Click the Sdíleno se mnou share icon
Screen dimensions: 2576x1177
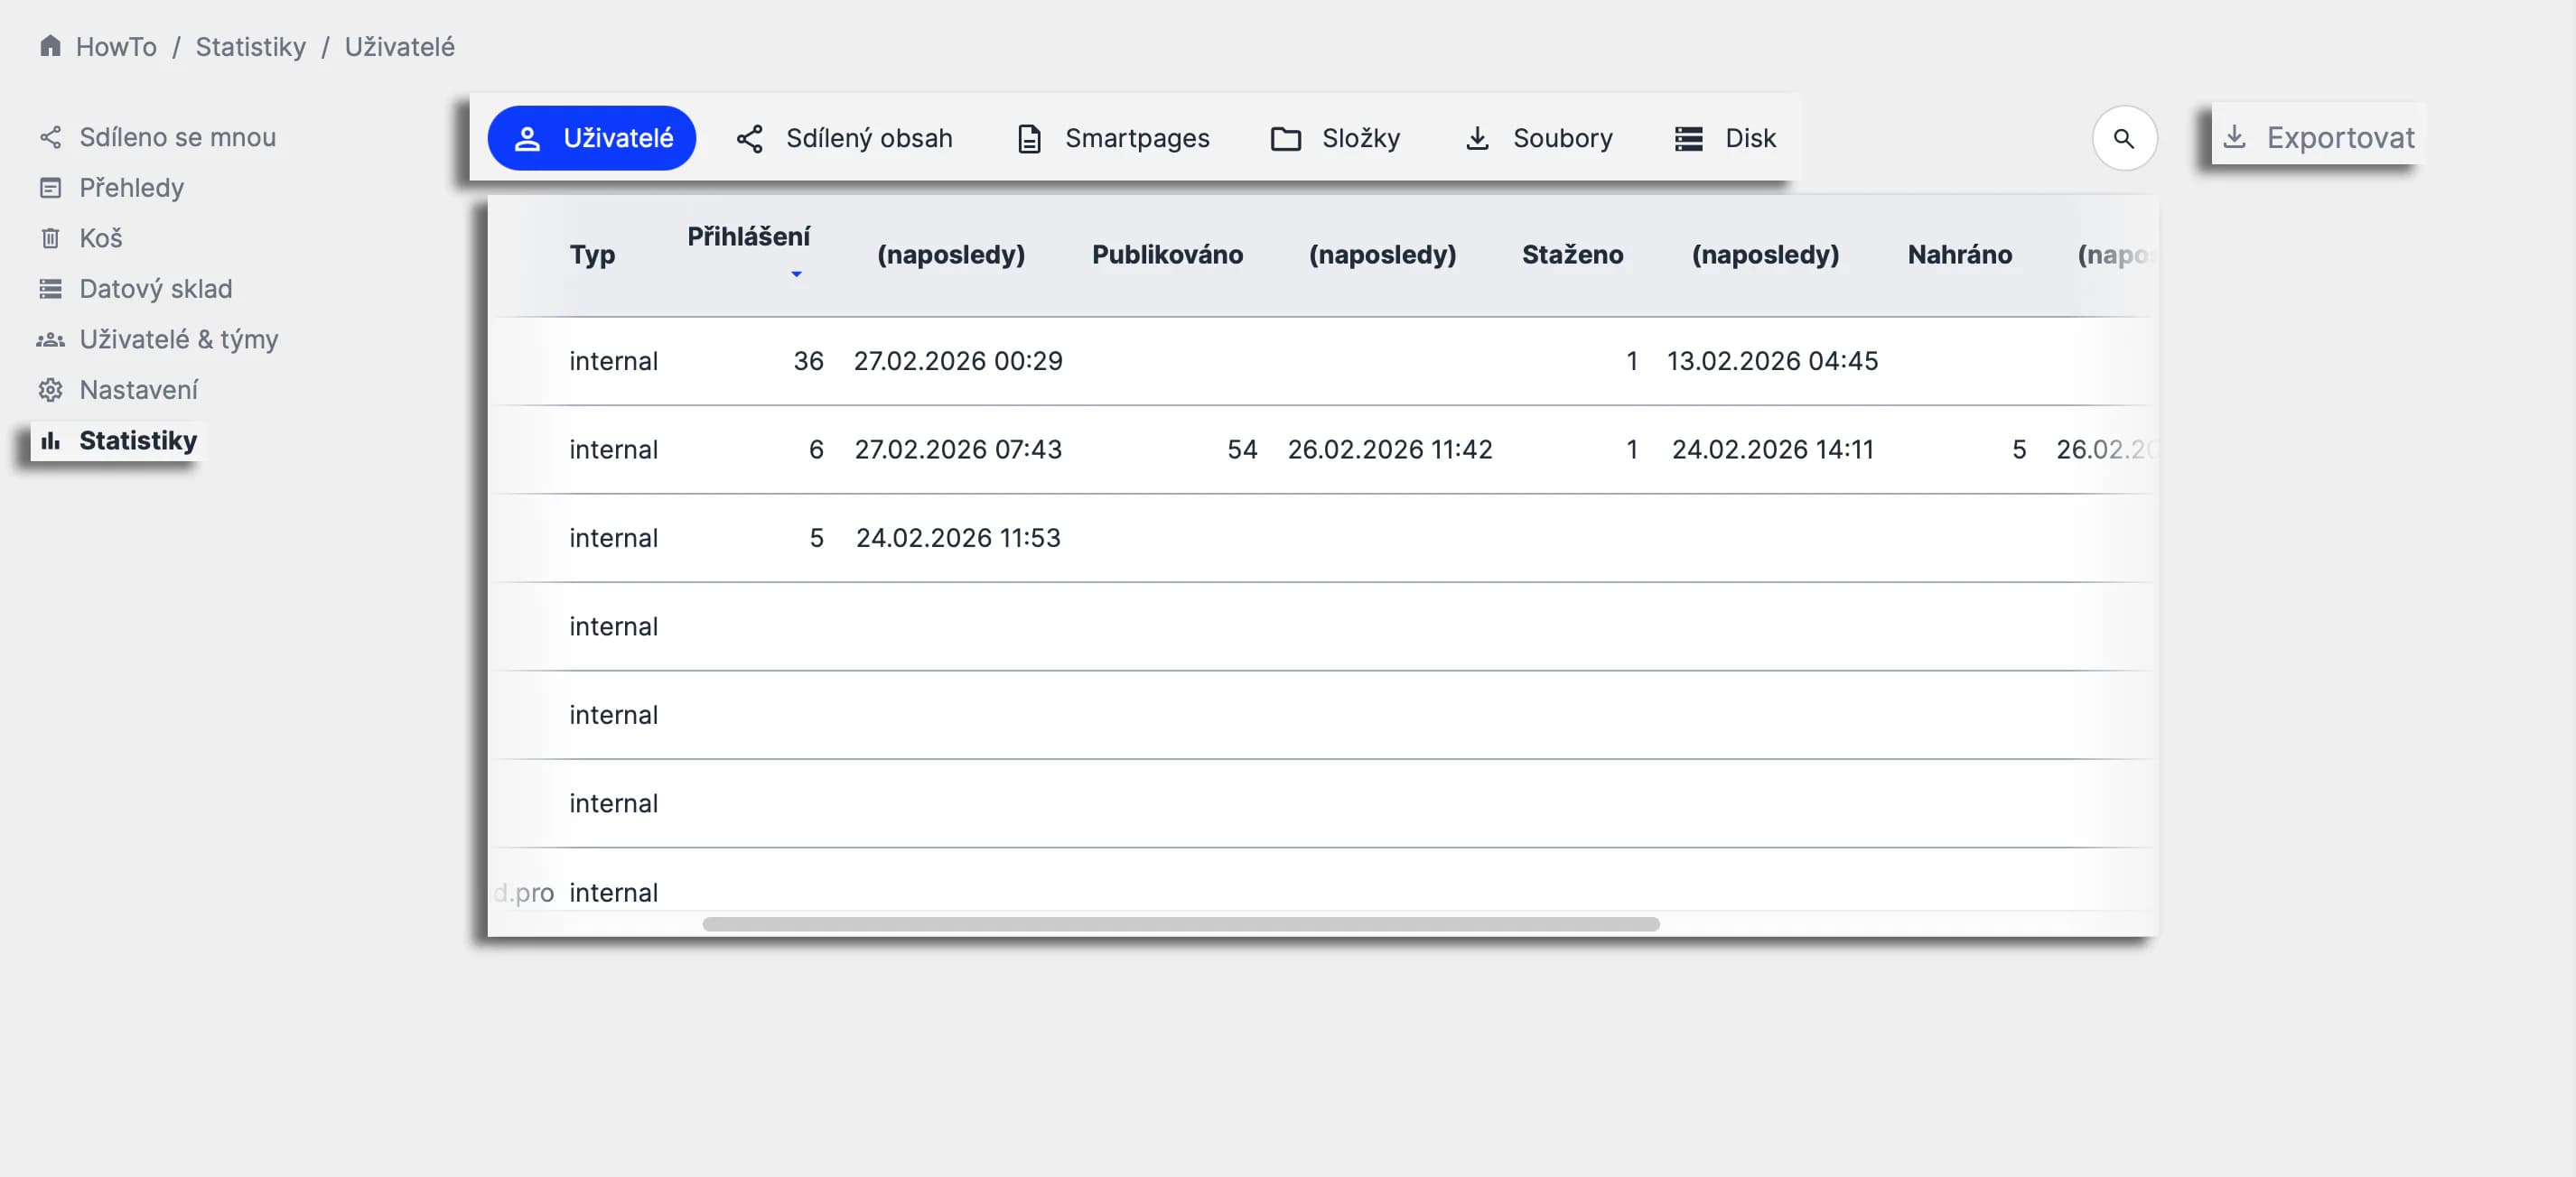coord(50,137)
